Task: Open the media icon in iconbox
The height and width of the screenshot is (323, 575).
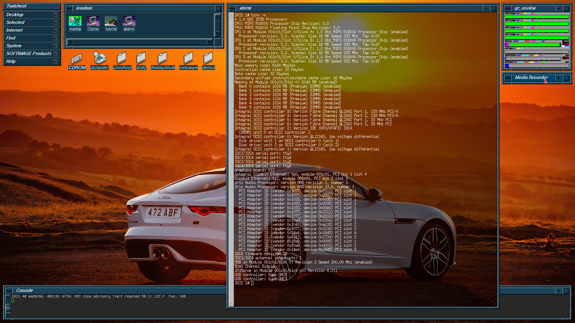Action: coord(75,22)
